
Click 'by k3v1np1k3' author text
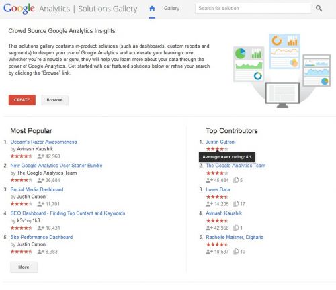pos(26,220)
